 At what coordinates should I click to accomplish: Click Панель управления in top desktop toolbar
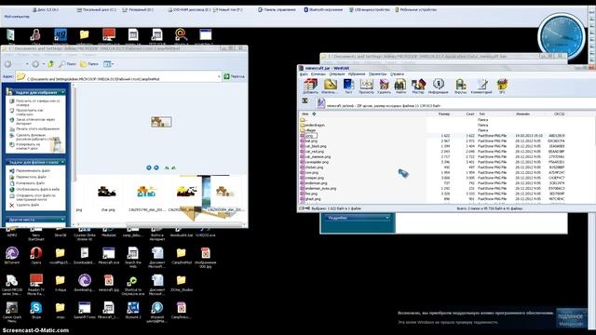pos(278,9)
